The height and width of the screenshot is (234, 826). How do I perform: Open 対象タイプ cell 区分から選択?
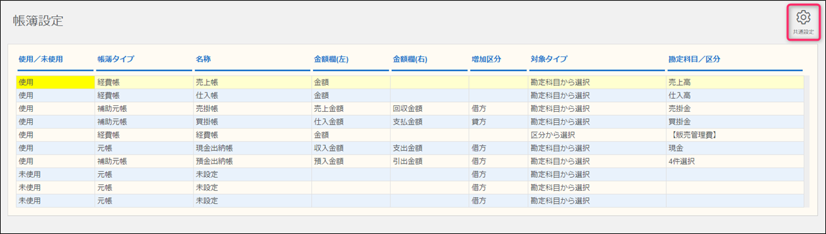tap(597, 135)
